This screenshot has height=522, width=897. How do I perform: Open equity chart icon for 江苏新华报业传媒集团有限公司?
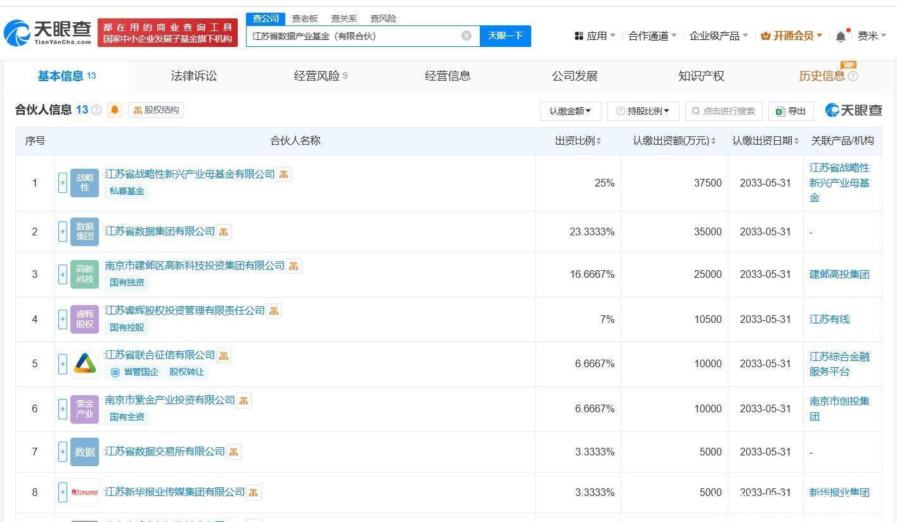tap(254, 492)
